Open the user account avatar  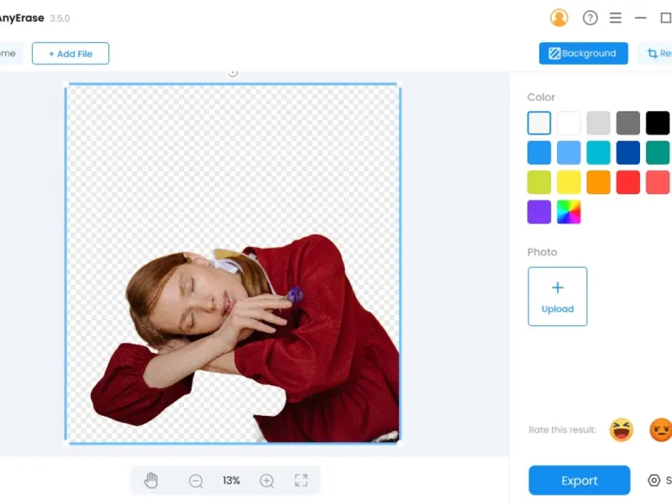[x=559, y=18]
